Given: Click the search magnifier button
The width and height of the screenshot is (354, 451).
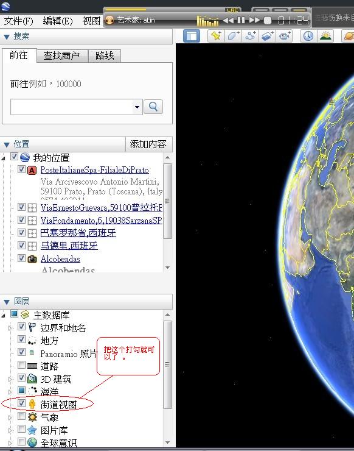Looking at the screenshot, I should click(153, 107).
